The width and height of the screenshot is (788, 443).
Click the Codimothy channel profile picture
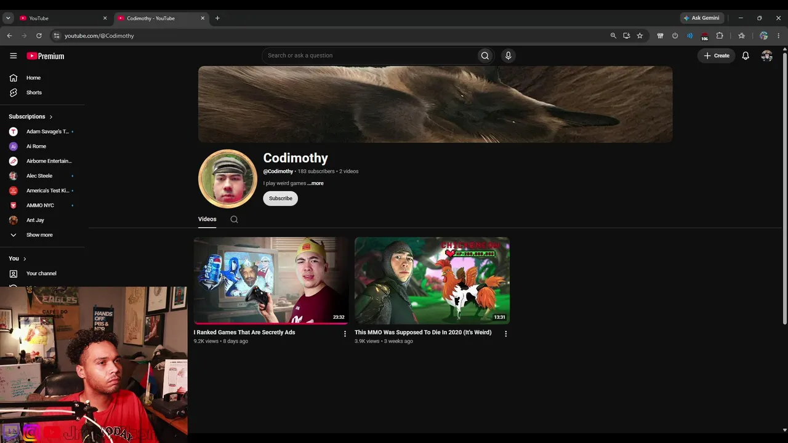click(228, 179)
